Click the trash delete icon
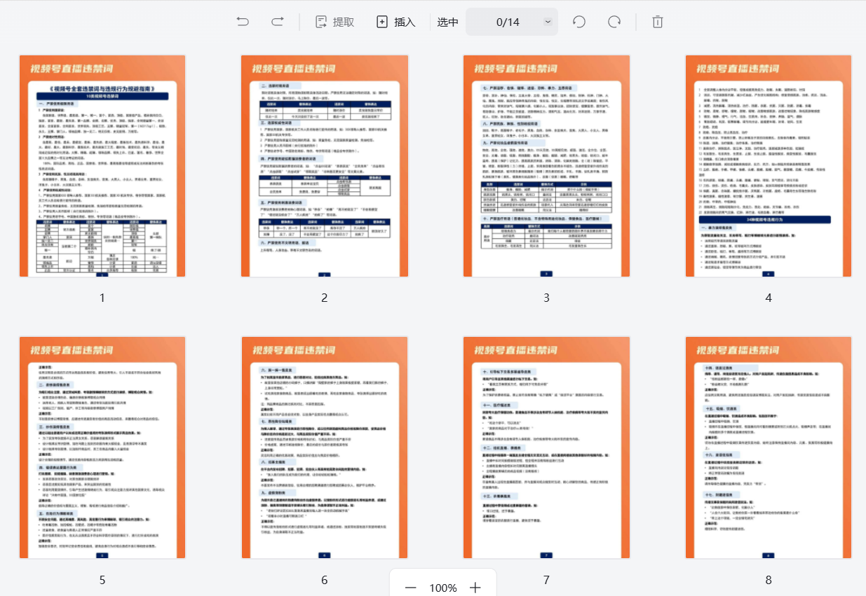The width and height of the screenshot is (866, 596). click(658, 22)
